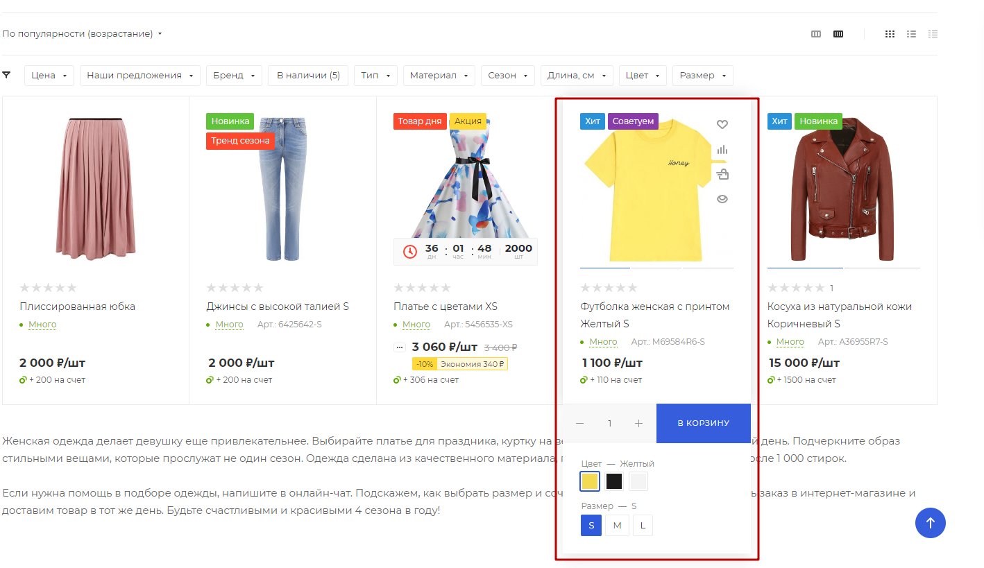Click Новинка badge on jeans card

[x=230, y=121]
